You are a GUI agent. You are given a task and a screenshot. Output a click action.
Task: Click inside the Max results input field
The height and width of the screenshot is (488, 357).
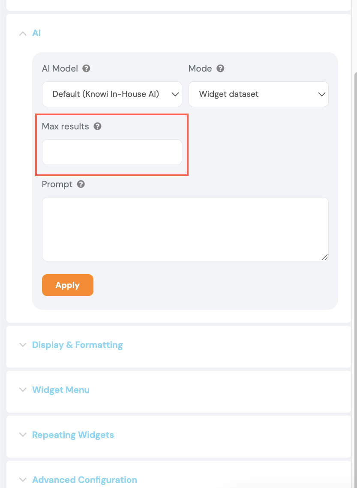point(111,152)
